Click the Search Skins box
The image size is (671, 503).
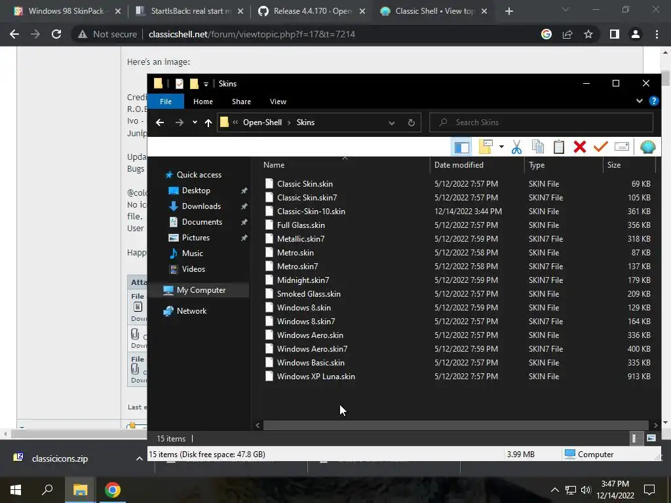point(541,122)
